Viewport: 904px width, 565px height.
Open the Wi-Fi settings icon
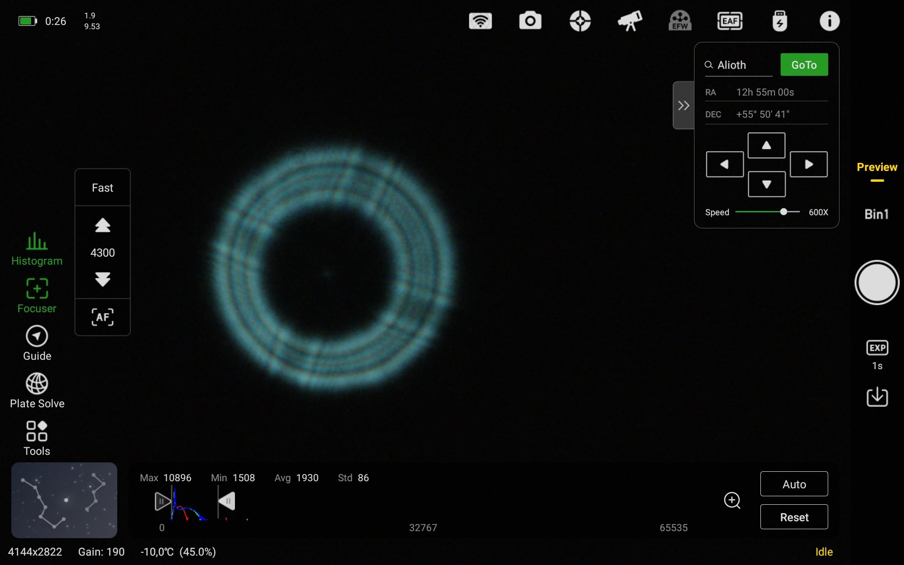pyautogui.click(x=480, y=21)
